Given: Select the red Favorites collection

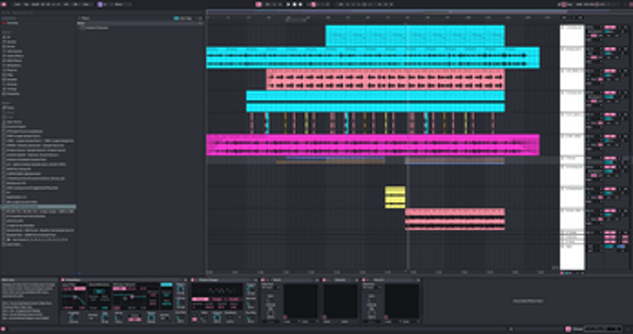Looking at the screenshot, I should [x=10, y=23].
